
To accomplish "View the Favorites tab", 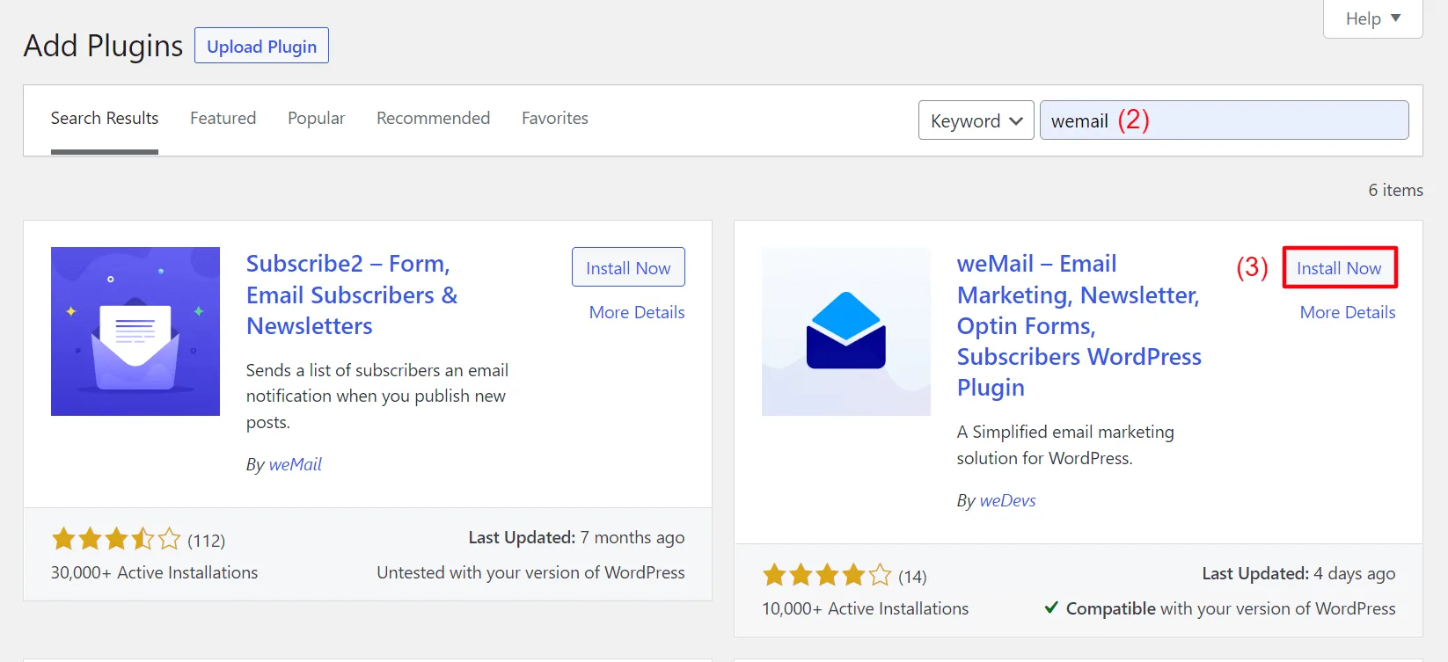I will [x=555, y=118].
